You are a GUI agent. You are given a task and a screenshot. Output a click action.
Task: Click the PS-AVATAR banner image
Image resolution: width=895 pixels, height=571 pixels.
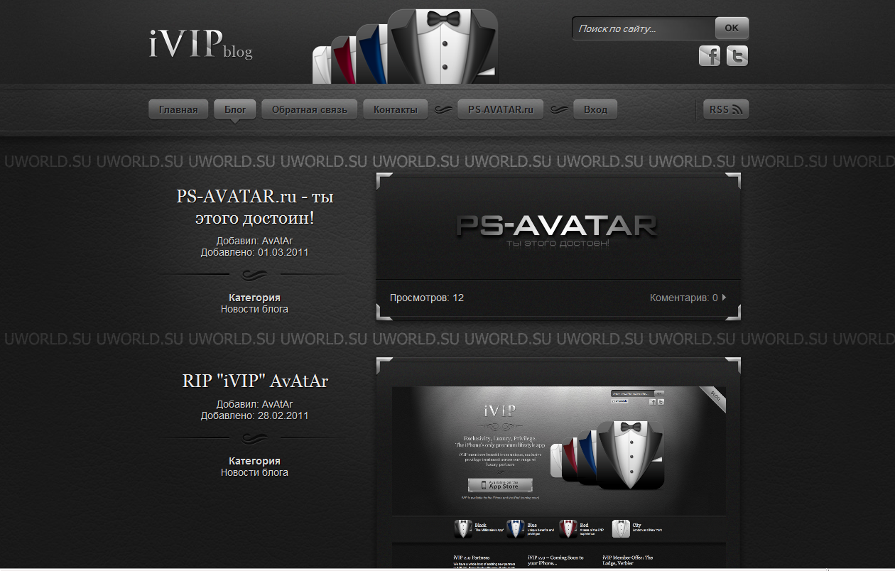point(558,229)
